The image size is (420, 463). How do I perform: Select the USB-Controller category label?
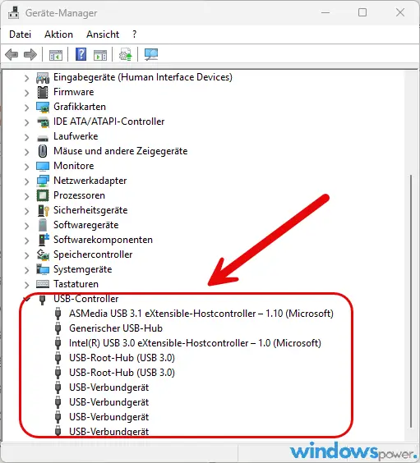pyautogui.click(x=85, y=299)
